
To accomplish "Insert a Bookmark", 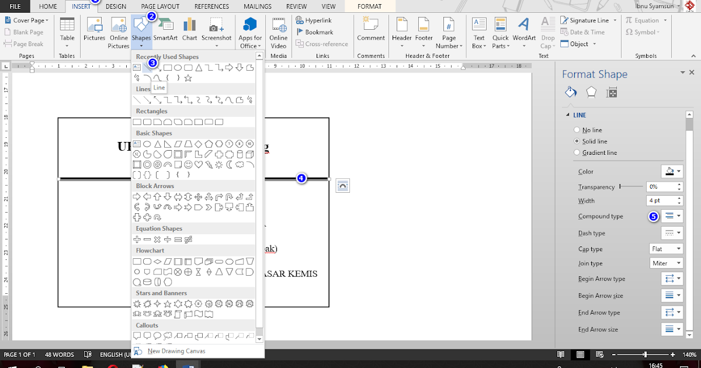I will click(x=314, y=32).
